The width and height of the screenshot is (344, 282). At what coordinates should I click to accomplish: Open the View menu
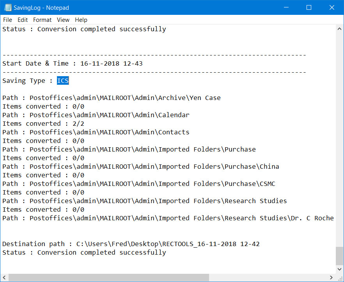point(63,20)
